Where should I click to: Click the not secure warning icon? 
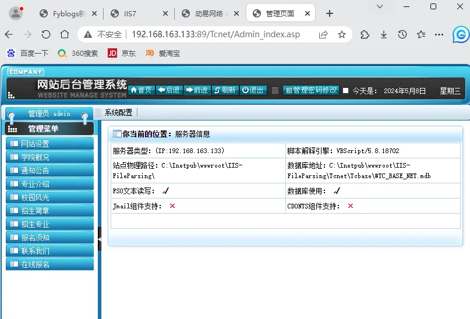(88, 35)
